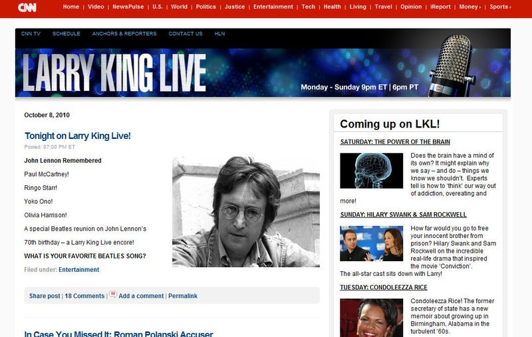Click the Condoleezza Rice thumbnail
532x337 pixels.
(x=372, y=318)
